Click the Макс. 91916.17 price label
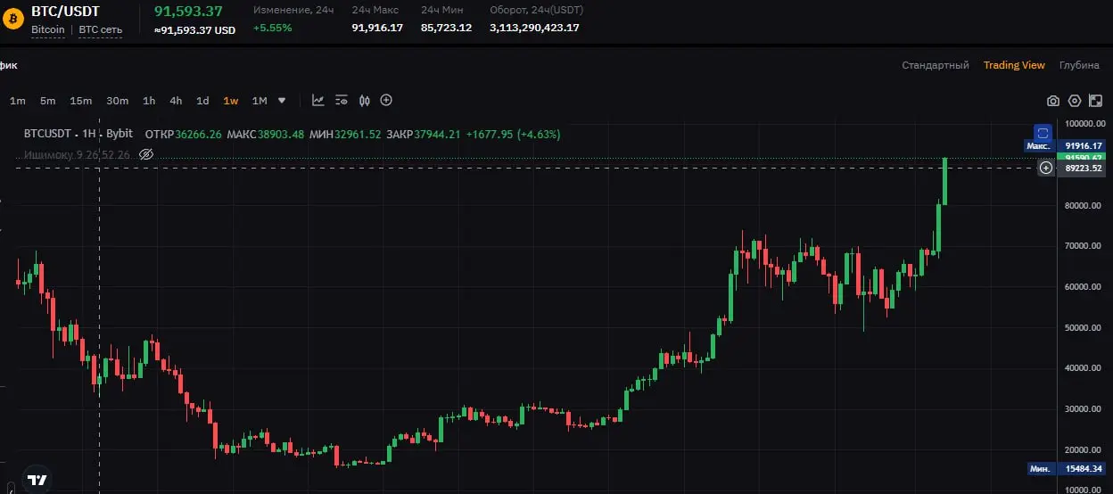Image resolution: width=1113 pixels, height=494 pixels. pyautogui.click(x=1065, y=145)
